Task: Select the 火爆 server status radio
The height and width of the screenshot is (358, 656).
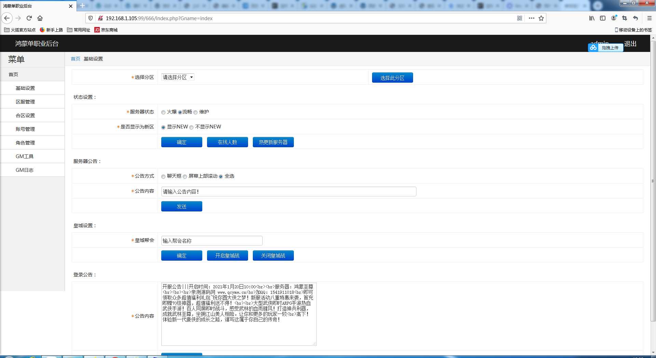Action: click(163, 112)
